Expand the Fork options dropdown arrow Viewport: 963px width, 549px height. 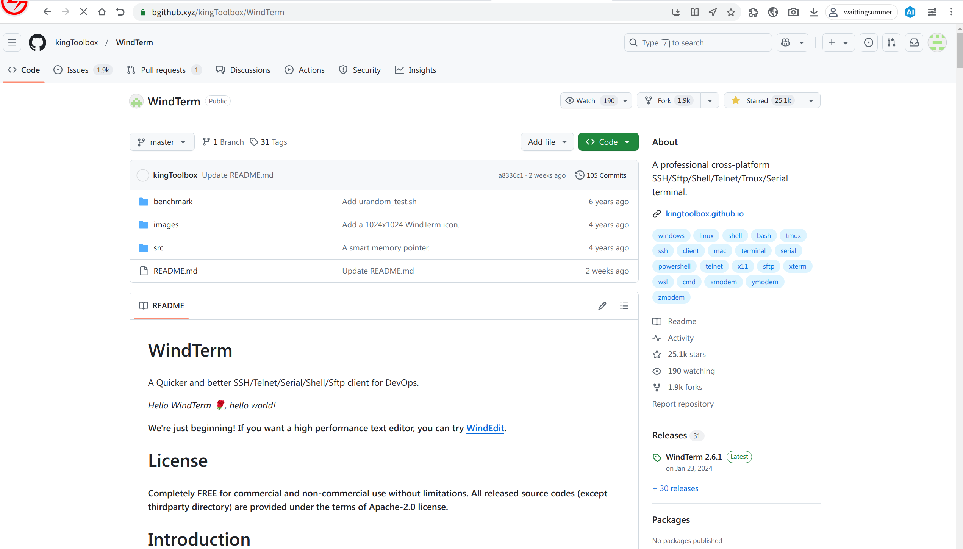(x=710, y=100)
